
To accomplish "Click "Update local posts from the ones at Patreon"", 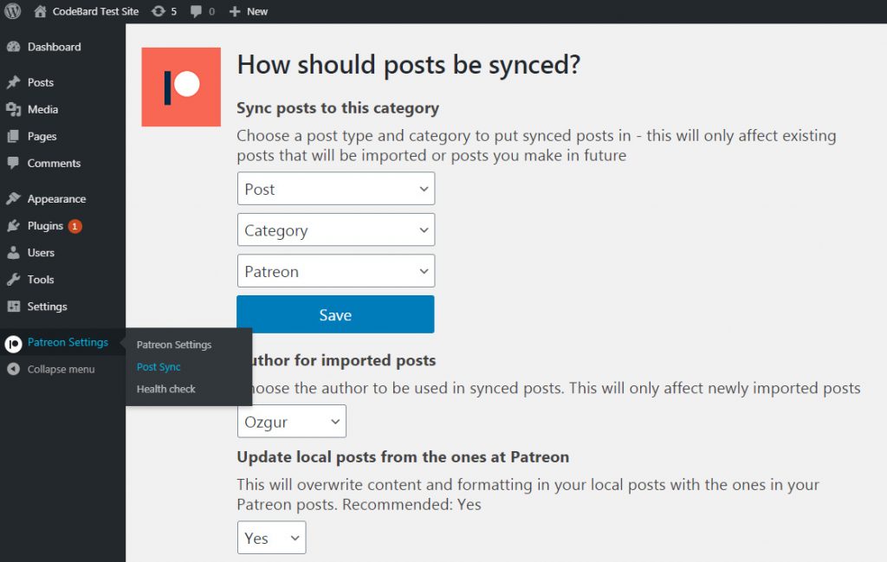I will [x=403, y=457].
